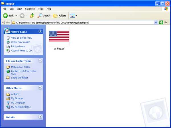The image size is (171, 128).
Task: Open the Edit menu
Action: [11, 9]
